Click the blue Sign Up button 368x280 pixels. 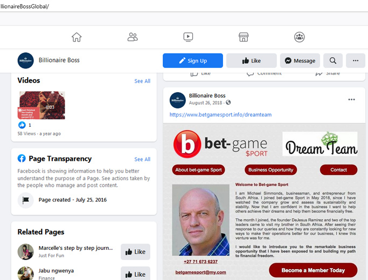[x=193, y=60]
